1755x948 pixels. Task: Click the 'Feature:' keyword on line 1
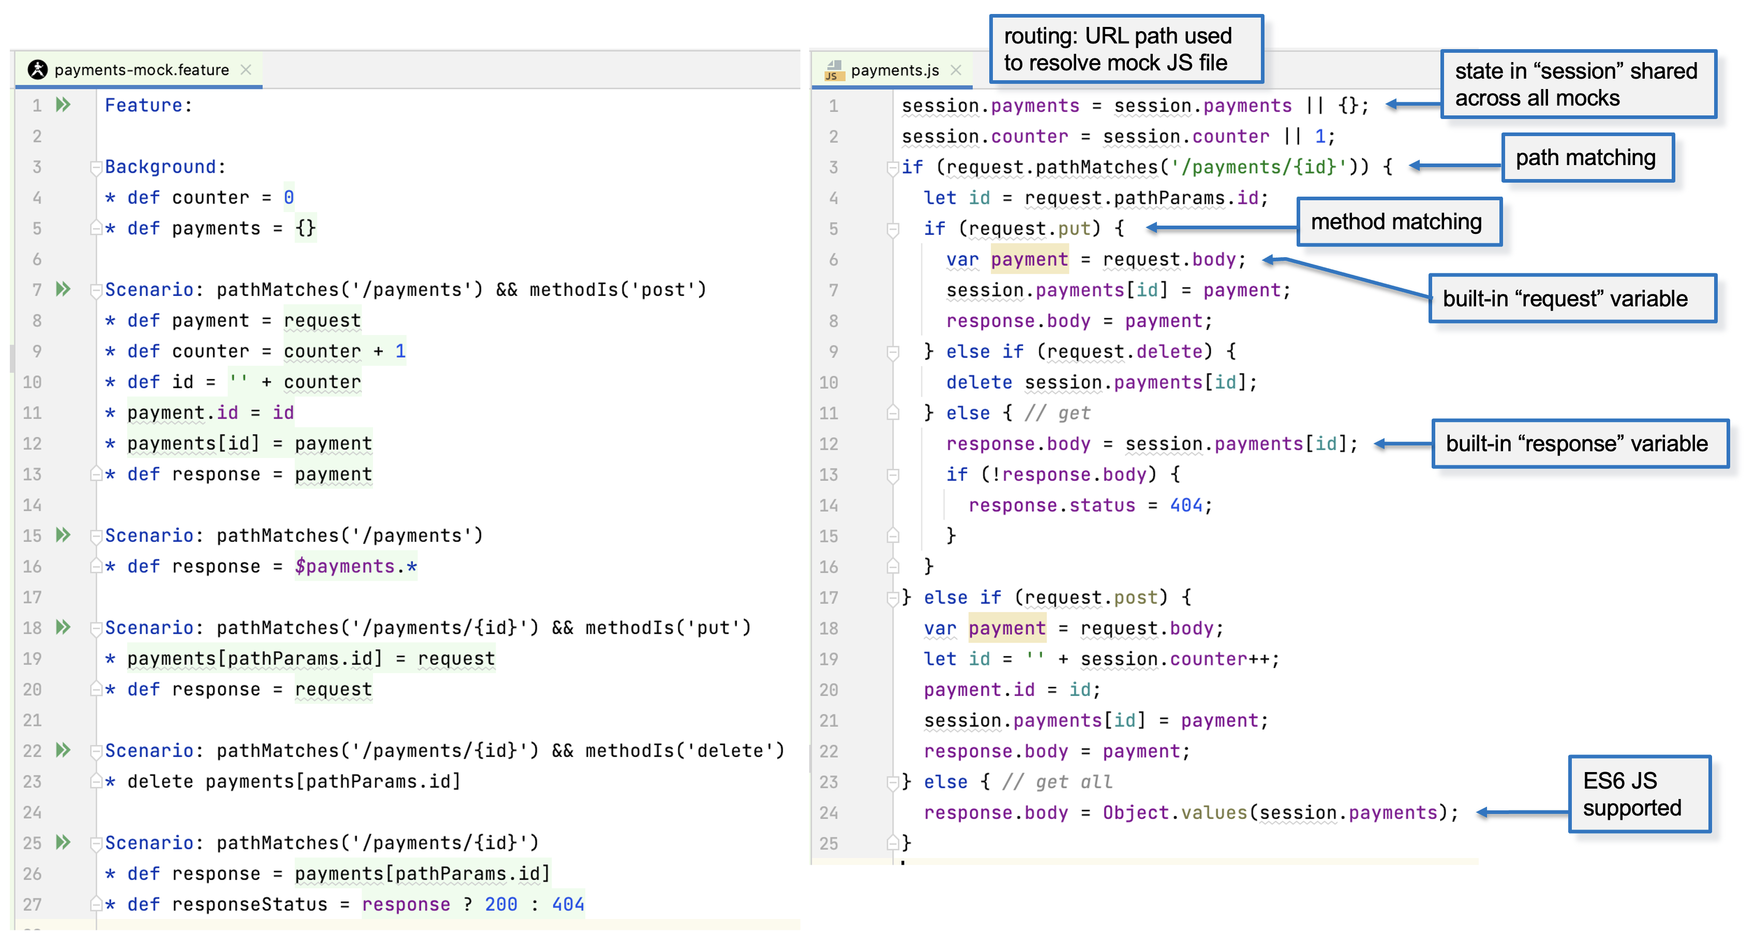(148, 105)
